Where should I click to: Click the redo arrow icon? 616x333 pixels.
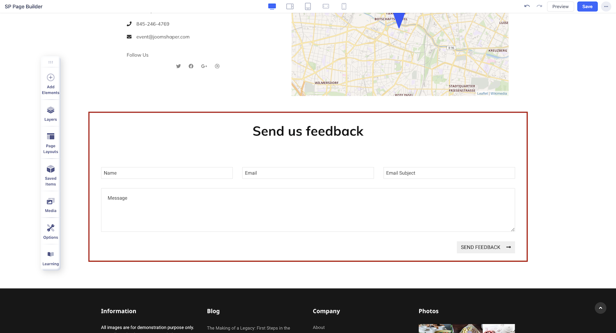(x=539, y=7)
